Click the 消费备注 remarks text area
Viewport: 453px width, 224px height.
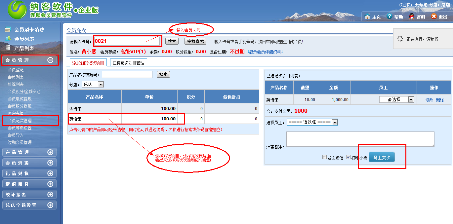(x=360, y=139)
